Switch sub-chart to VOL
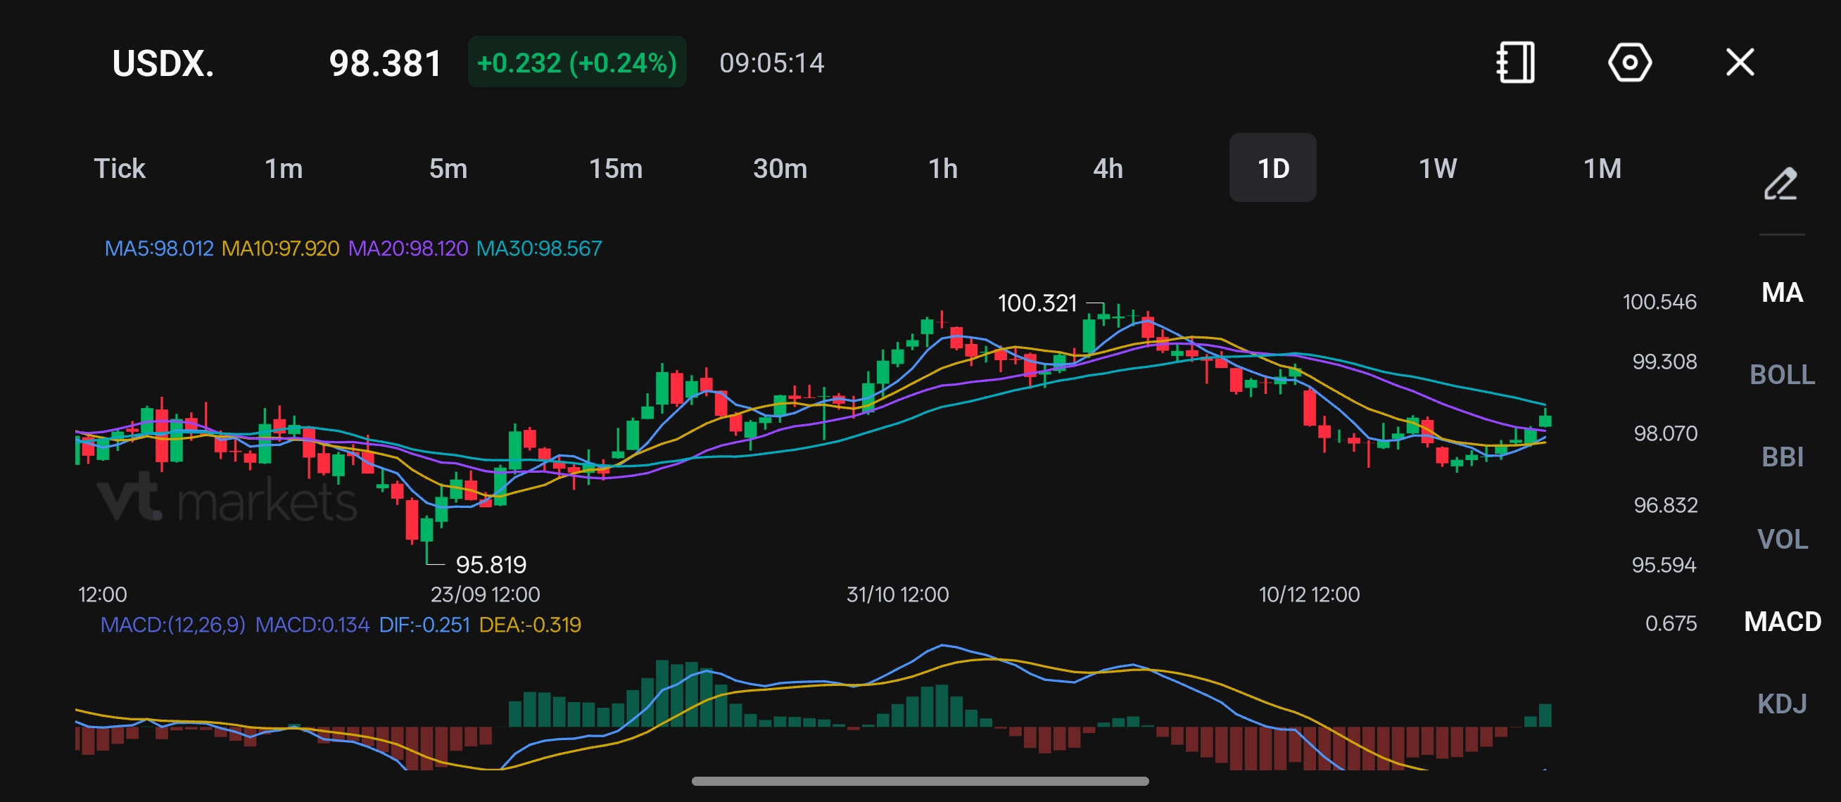Viewport: 1841px width, 802px height. click(1782, 539)
